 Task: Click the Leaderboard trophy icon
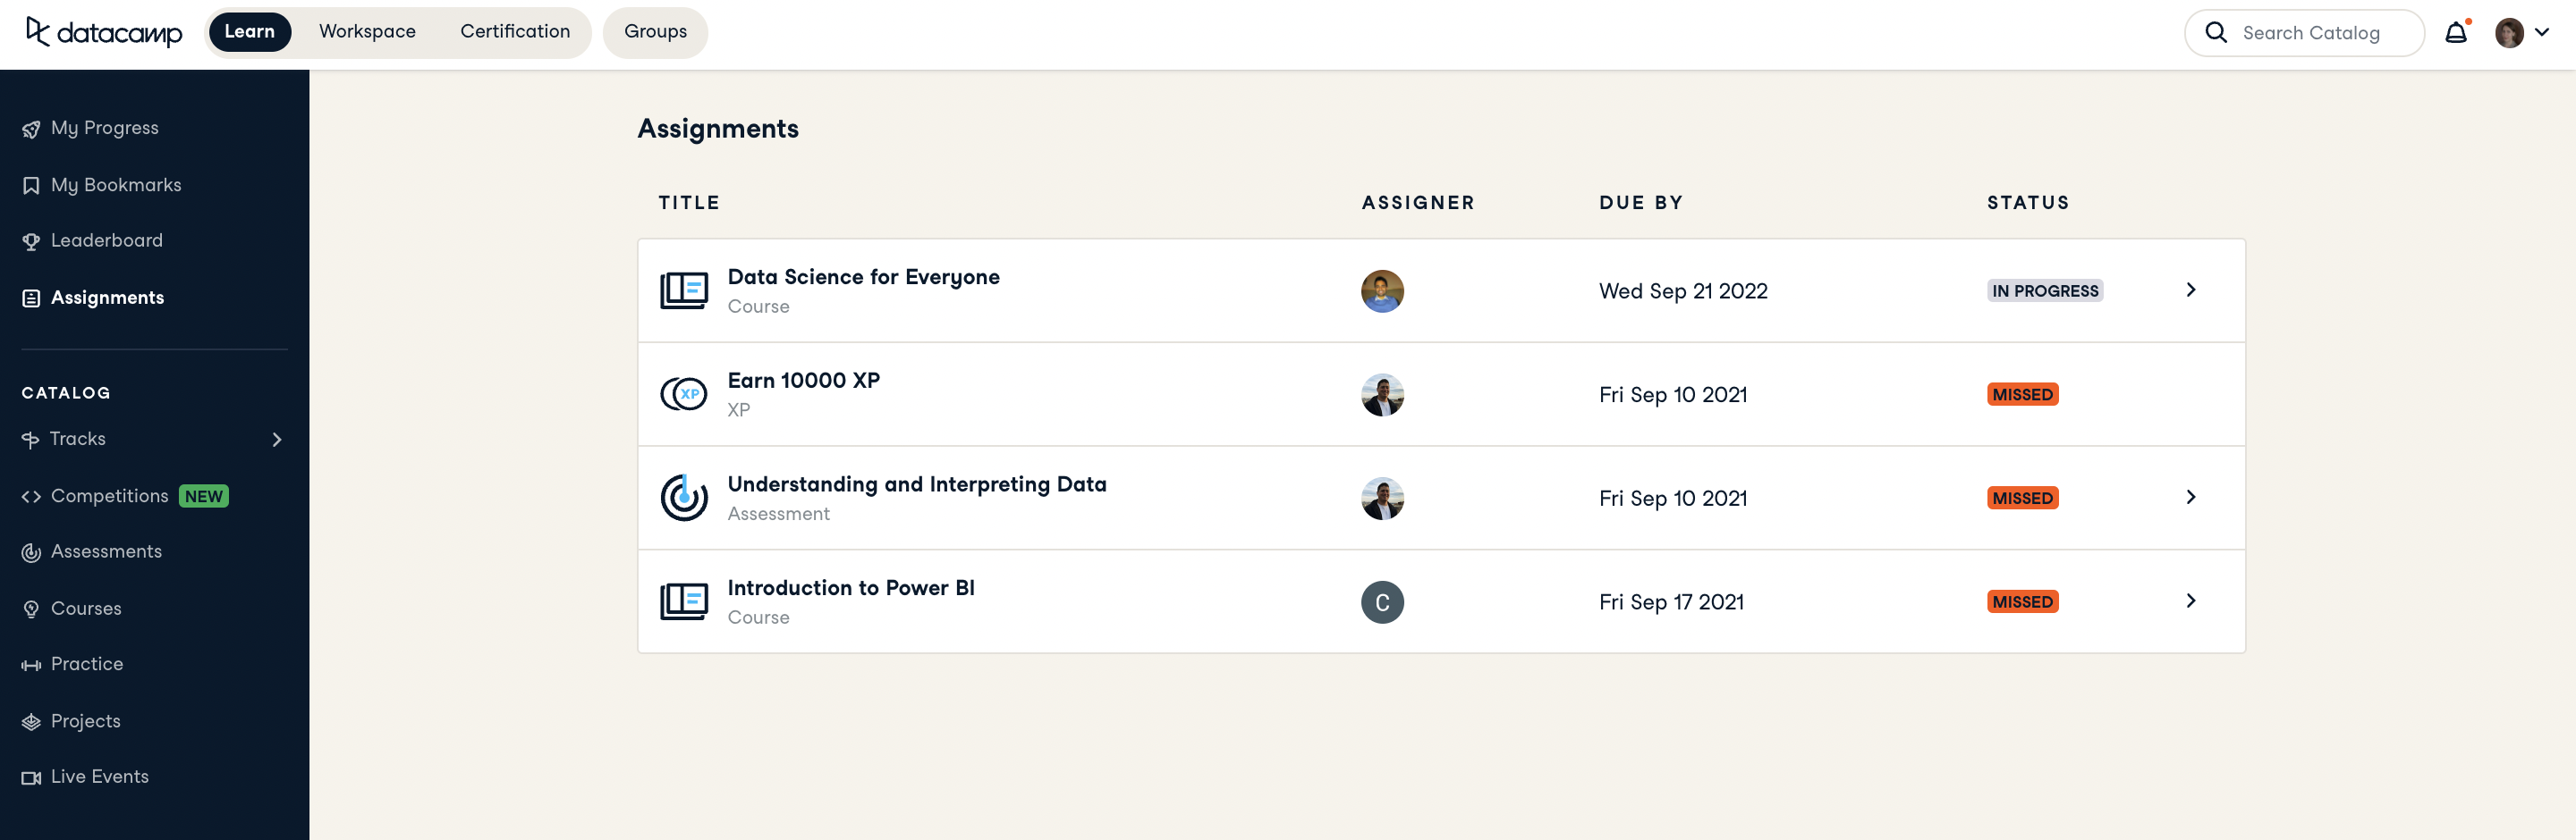tap(31, 241)
